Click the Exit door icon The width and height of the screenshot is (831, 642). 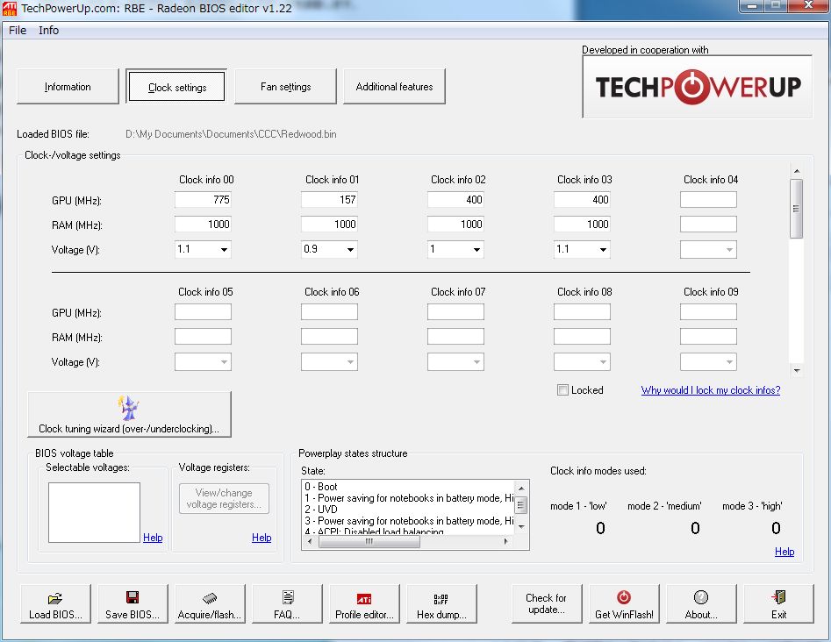pos(778,597)
